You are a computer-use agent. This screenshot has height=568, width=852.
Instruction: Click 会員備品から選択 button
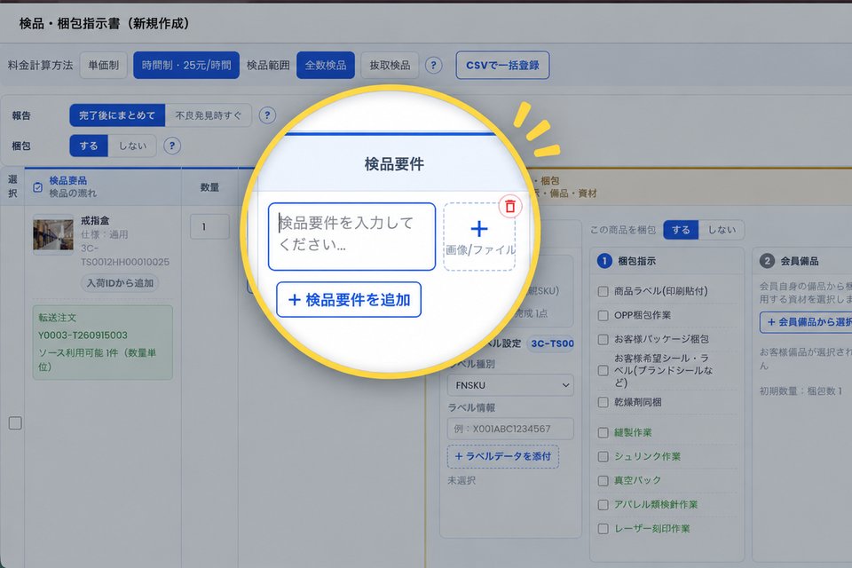point(807,322)
